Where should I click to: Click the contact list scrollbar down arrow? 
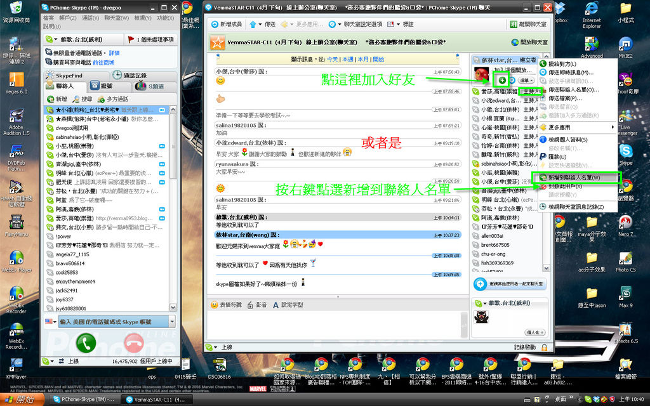pos(173,308)
